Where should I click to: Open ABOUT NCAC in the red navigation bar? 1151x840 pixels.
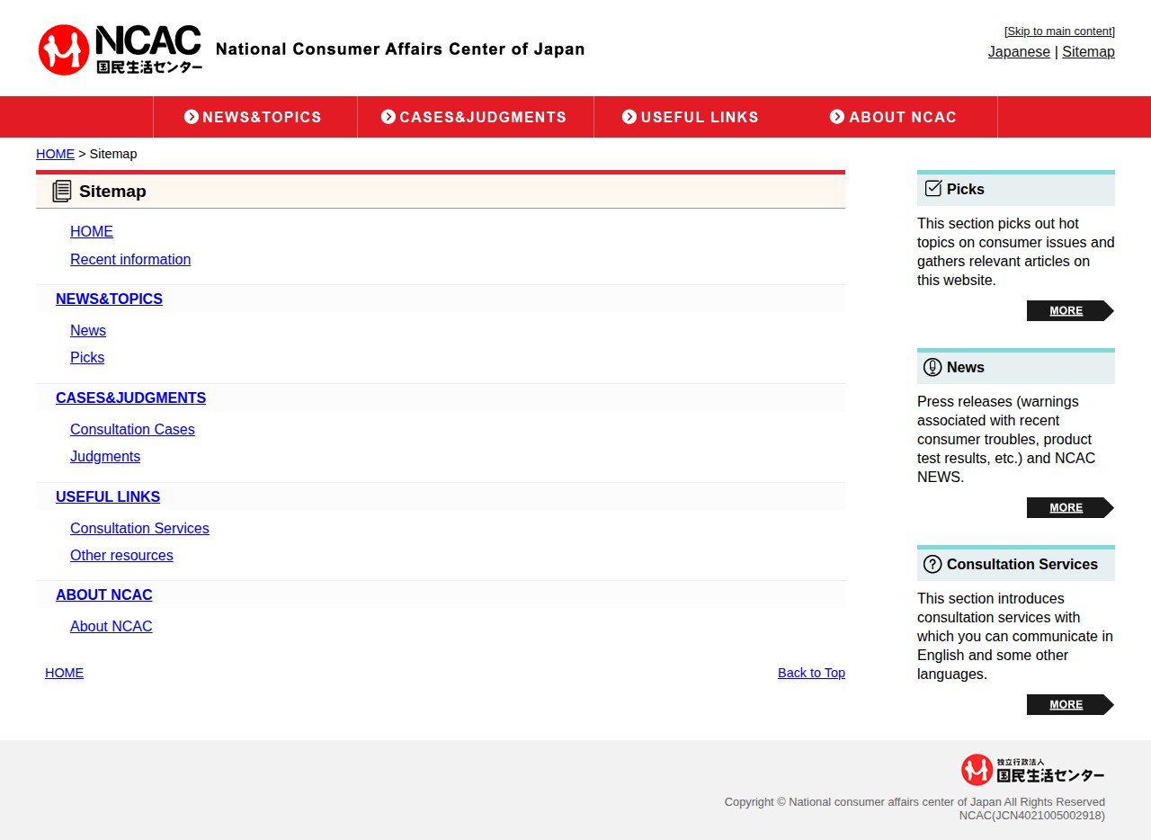(x=893, y=117)
